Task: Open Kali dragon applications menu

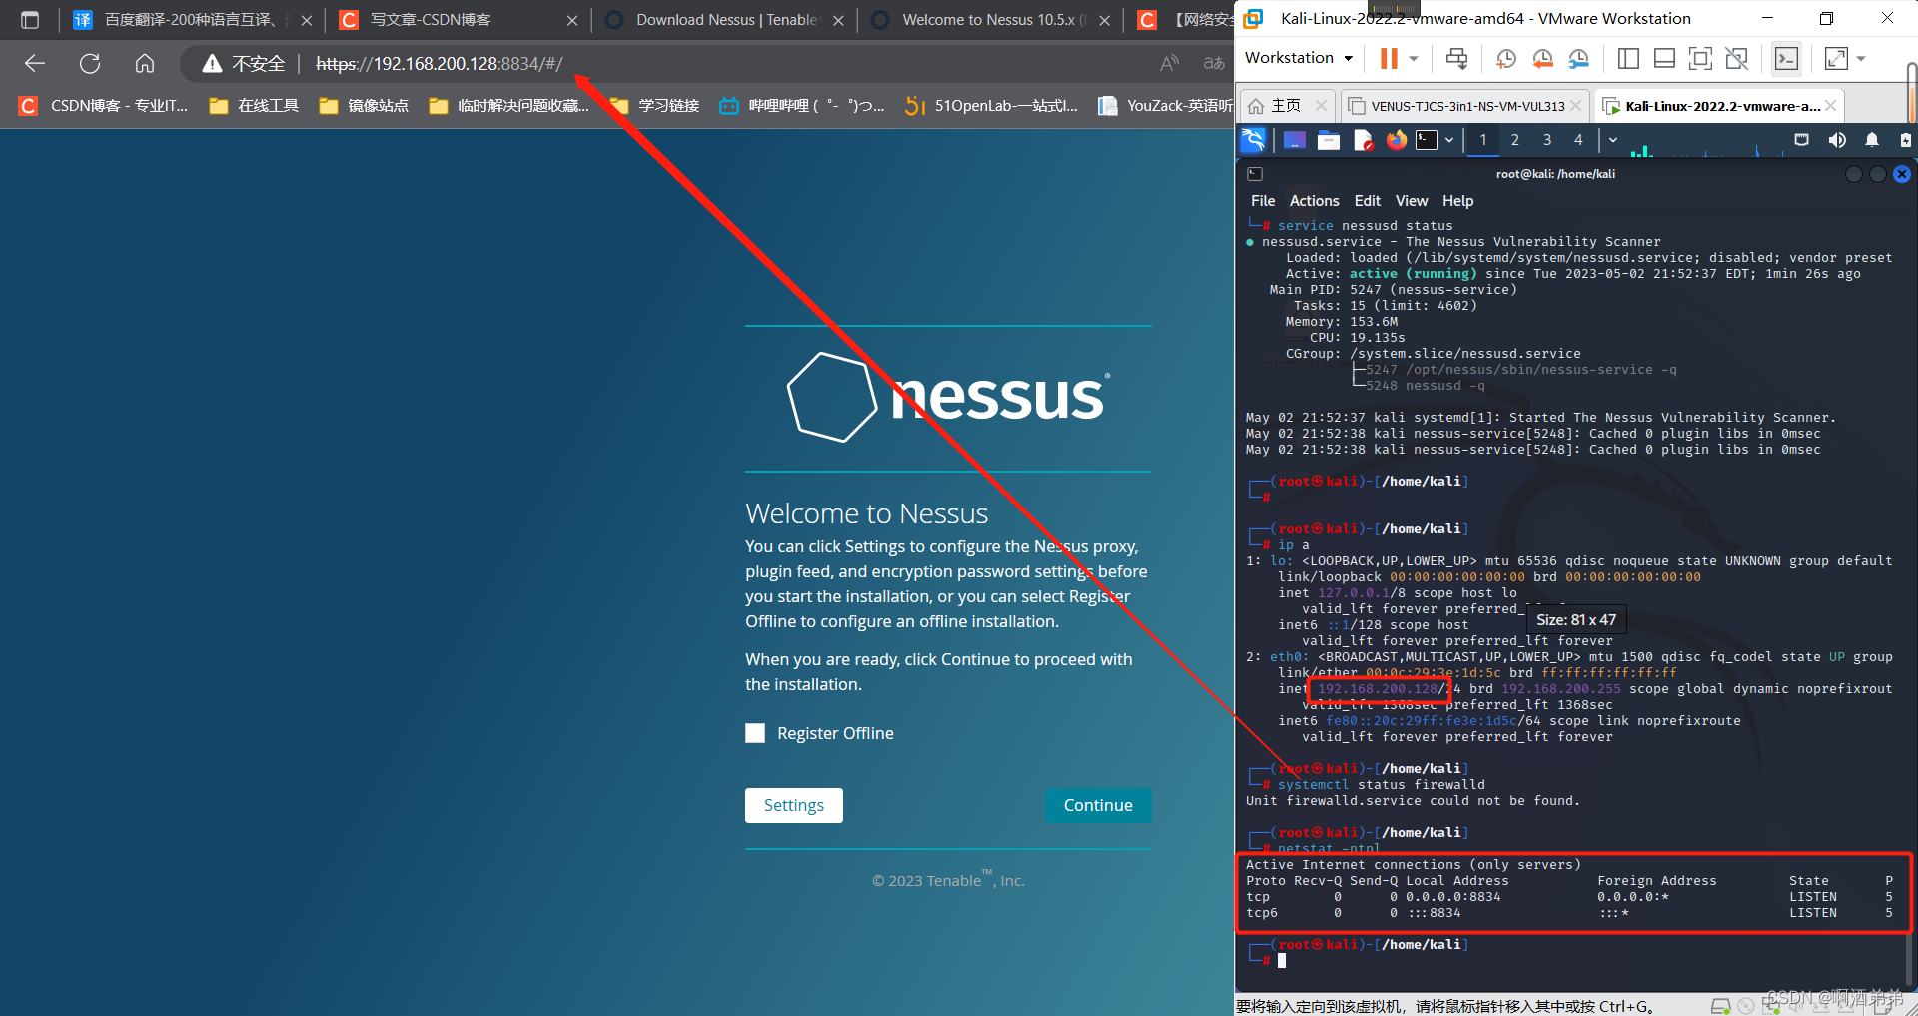Action: pyautogui.click(x=1253, y=140)
